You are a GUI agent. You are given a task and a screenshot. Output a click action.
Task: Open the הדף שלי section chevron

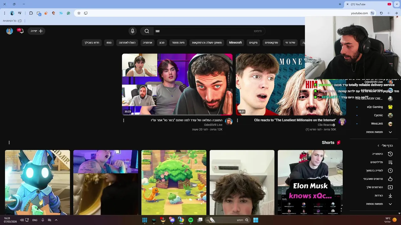pyautogui.click(x=378, y=146)
